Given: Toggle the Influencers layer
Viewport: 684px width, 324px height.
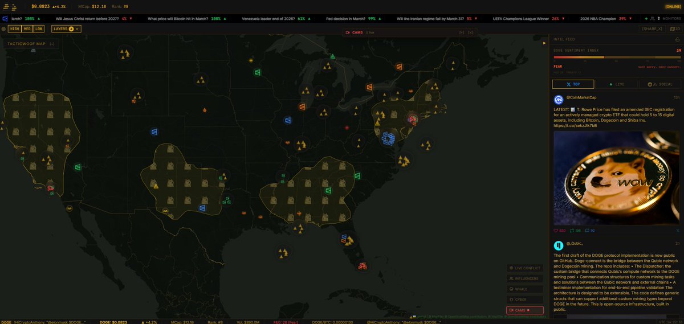Looking at the screenshot, I should click(524, 278).
